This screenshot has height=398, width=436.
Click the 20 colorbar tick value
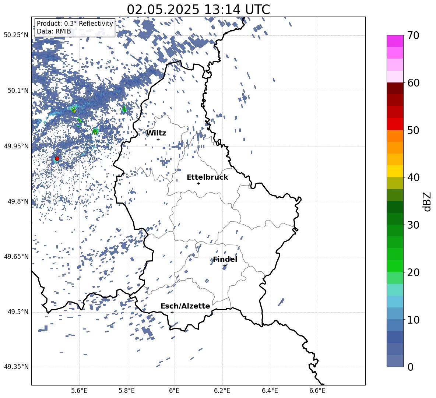point(413,272)
